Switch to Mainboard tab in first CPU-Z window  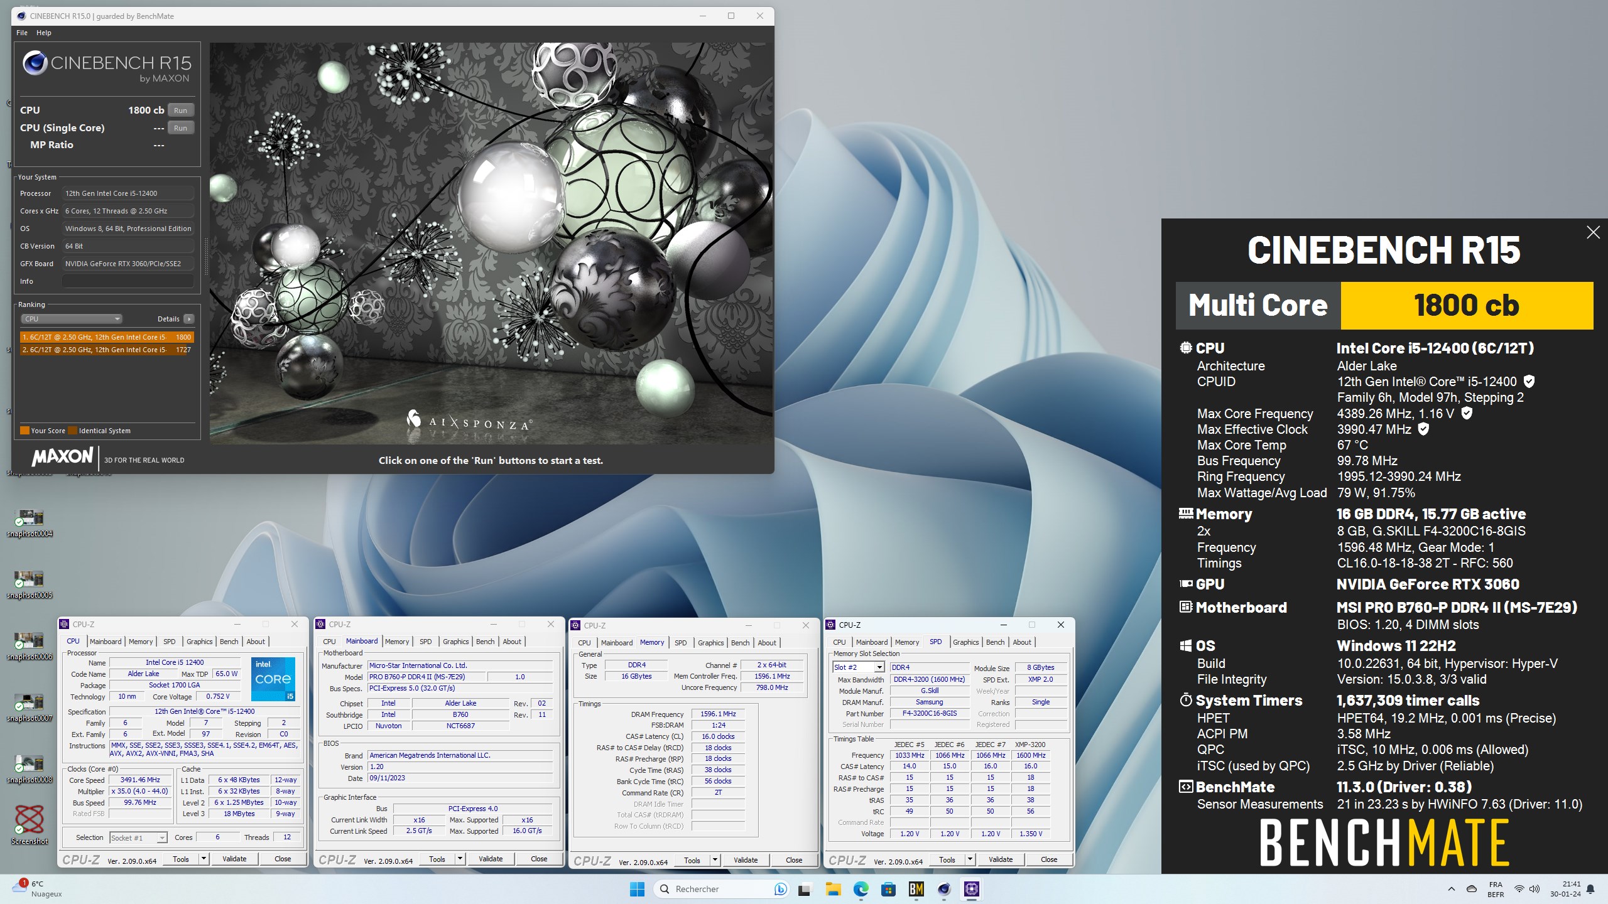(106, 642)
